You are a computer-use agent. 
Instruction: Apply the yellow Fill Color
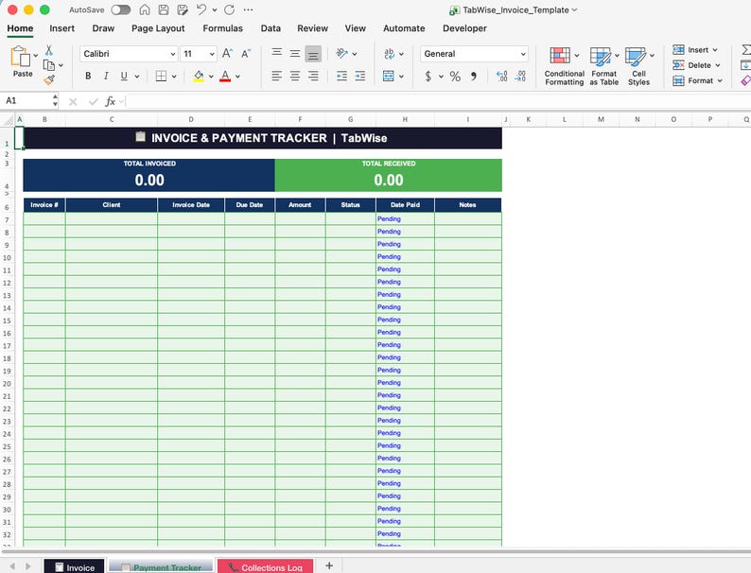pyautogui.click(x=199, y=76)
